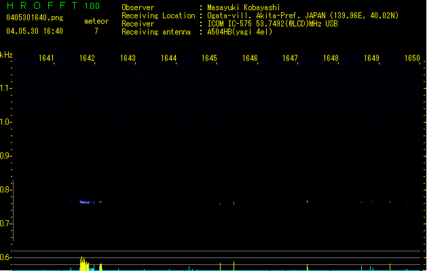This screenshot has height=271, width=427.
Task: Click the 1648 time axis label
Action: [331, 58]
